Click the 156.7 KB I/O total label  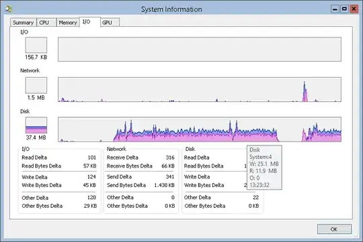point(36,57)
